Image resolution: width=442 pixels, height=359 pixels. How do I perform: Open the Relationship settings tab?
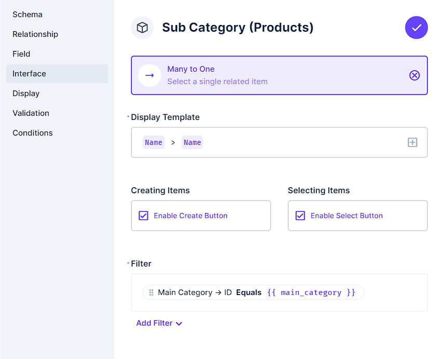(x=35, y=34)
